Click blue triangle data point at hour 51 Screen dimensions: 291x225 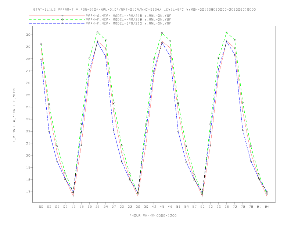click(178, 132)
